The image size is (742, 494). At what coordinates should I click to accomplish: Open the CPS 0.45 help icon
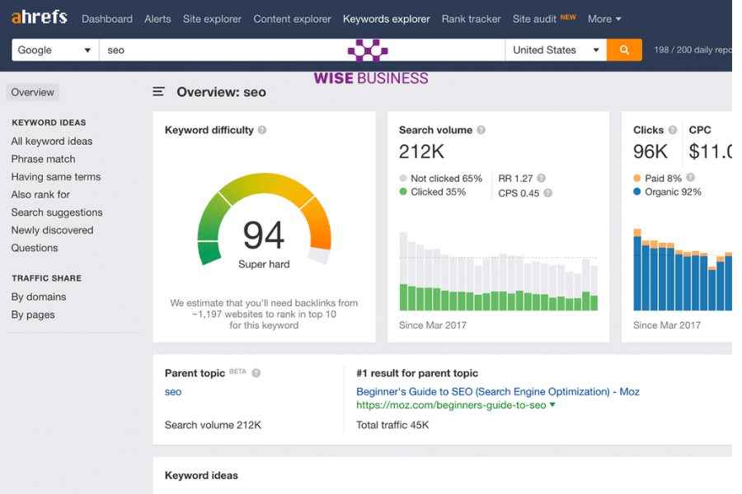pyautogui.click(x=548, y=193)
